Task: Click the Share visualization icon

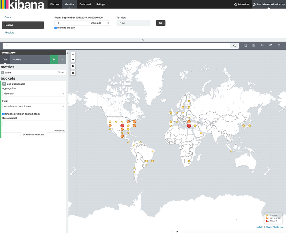Action: coord(271,45)
